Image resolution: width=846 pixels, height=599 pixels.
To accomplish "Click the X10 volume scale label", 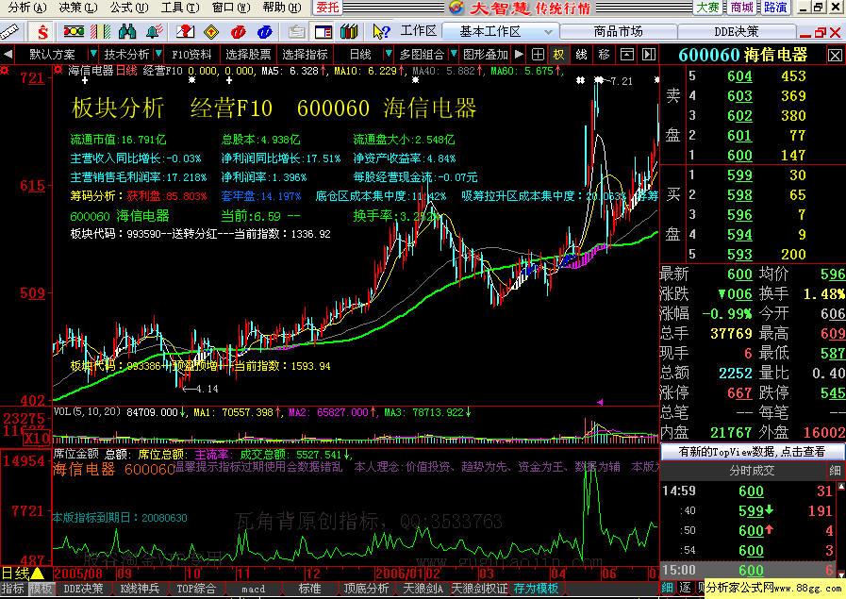I will [x=37, y=439].
